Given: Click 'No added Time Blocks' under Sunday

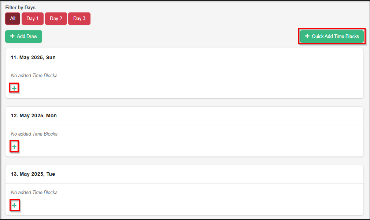Looking at the screenshot, I should 34,75.
